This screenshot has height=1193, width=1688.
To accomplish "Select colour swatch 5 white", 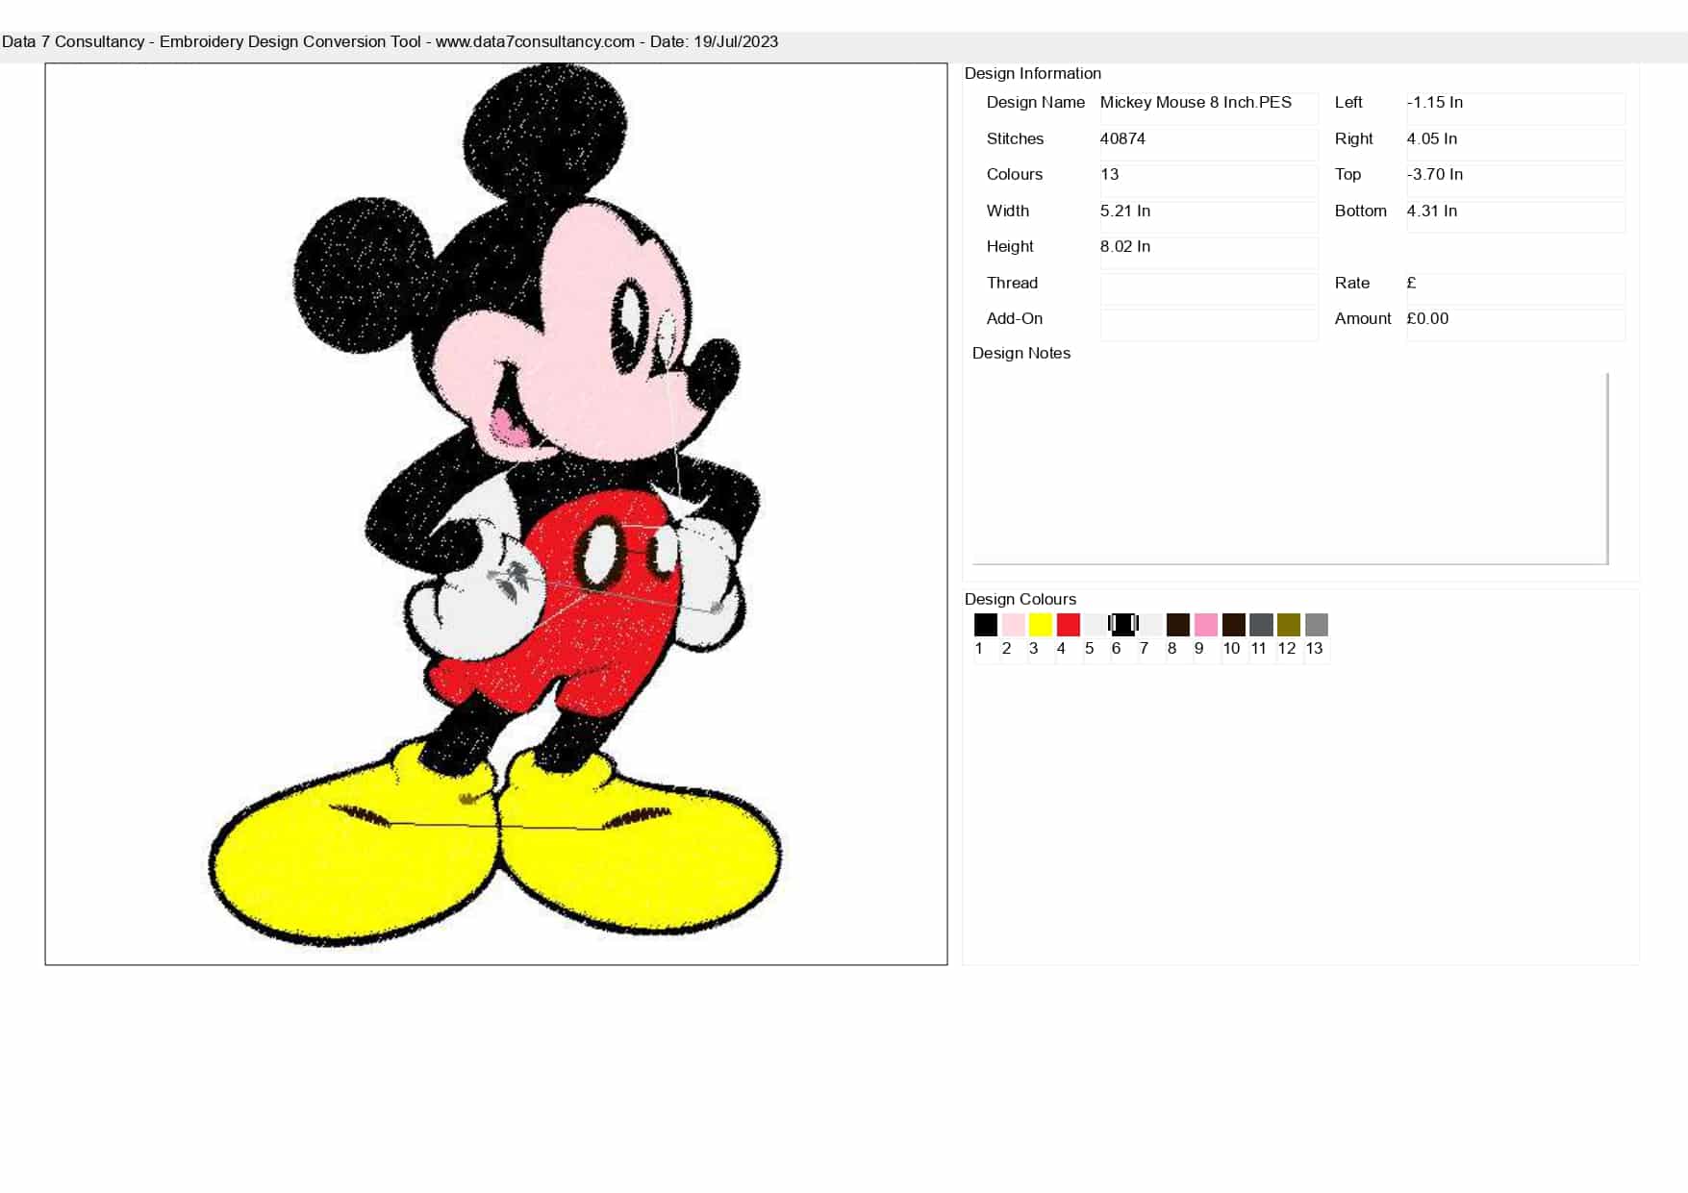I will pyautogui.click(x=1096, y=625).
